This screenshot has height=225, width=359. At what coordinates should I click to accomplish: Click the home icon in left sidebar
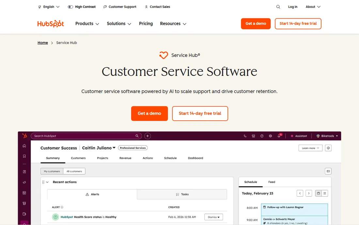24,146
